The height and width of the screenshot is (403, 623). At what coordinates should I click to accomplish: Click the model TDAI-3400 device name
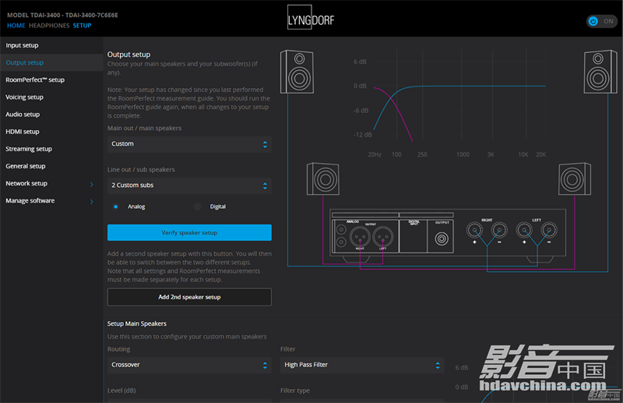pos(62,15)
